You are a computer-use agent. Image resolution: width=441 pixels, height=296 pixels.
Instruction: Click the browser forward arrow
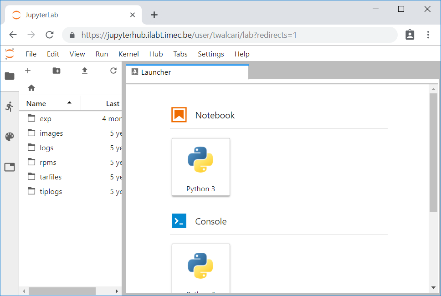[31, 35]
